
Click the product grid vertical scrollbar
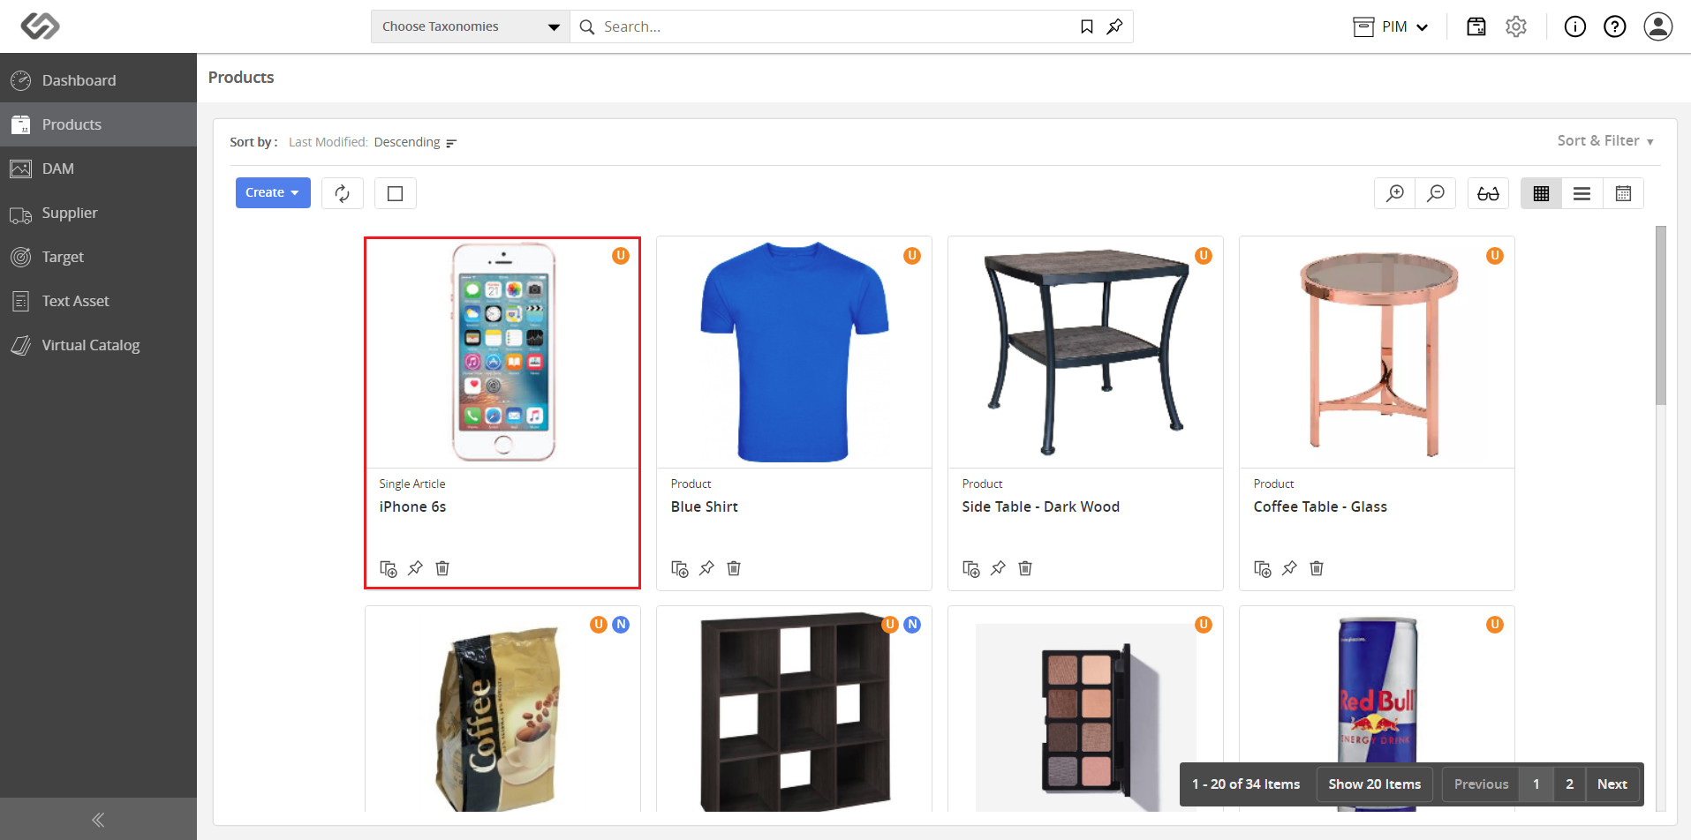coord(1660,315)
